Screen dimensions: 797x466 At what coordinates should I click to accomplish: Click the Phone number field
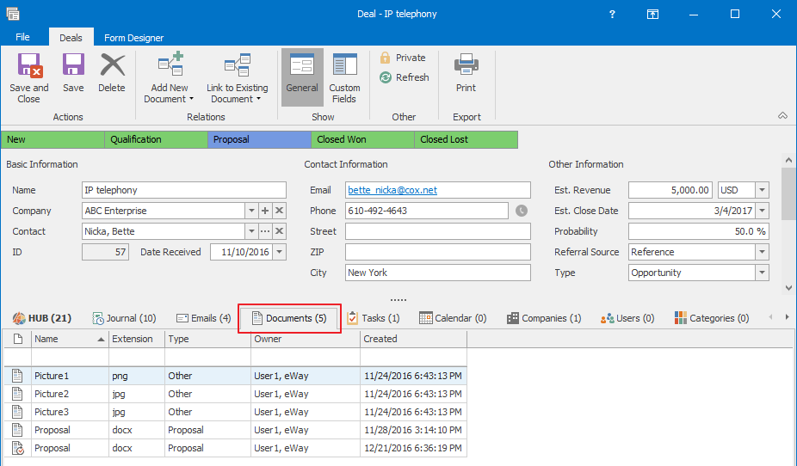click(x=426, y=211)
